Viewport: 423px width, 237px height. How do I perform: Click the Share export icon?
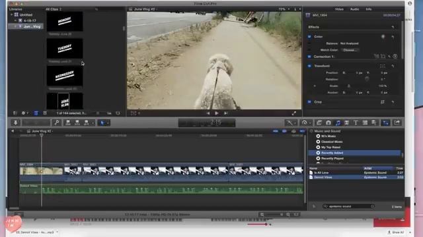point(397,123)
